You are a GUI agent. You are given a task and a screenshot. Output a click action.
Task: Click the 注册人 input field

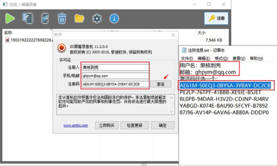(115, 67)
